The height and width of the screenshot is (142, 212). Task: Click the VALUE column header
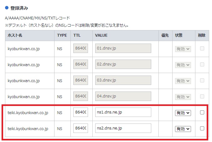pyautogui.click(x=101, y=35)
